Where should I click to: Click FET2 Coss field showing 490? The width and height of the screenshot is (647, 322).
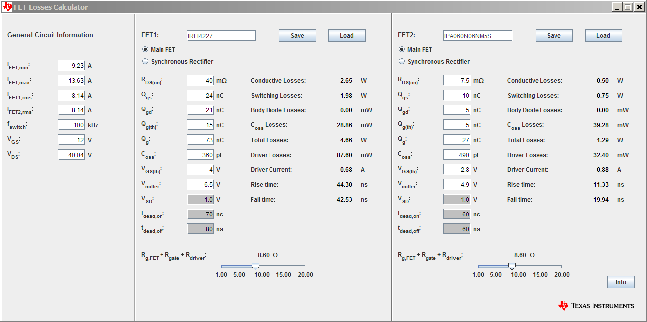pyautogui.click(x=457, y=155)
